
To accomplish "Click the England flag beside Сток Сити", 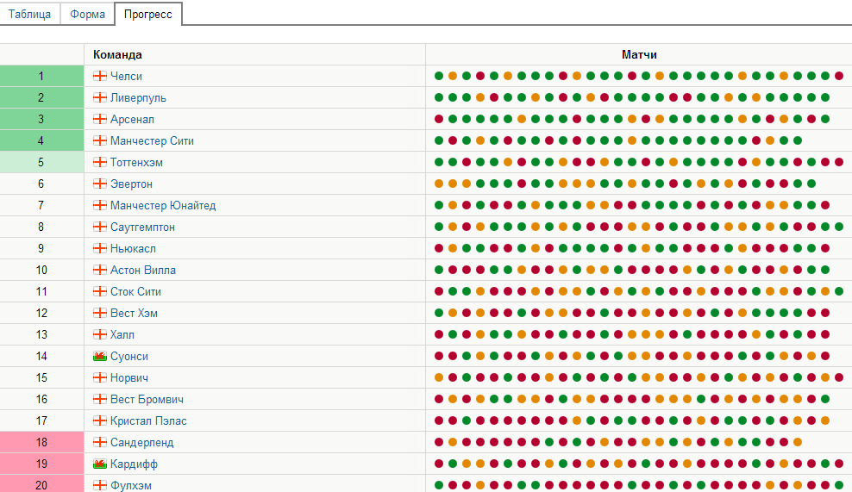I will 100,291.
